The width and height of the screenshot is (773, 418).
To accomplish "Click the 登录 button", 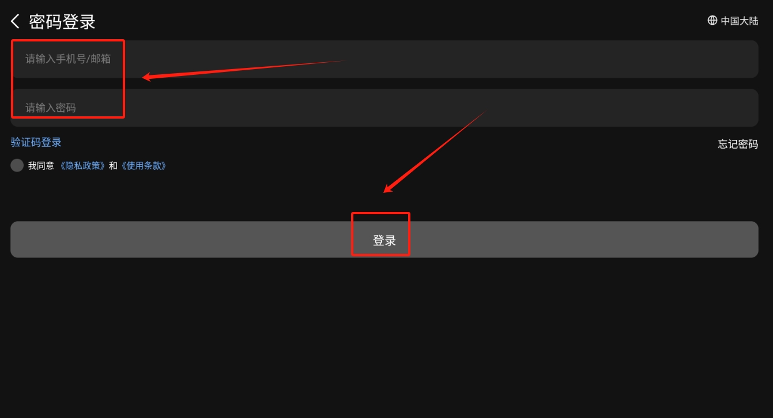I will coord(384,240).
